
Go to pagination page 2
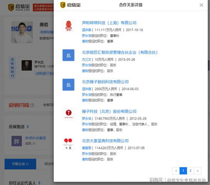(190, 171)
